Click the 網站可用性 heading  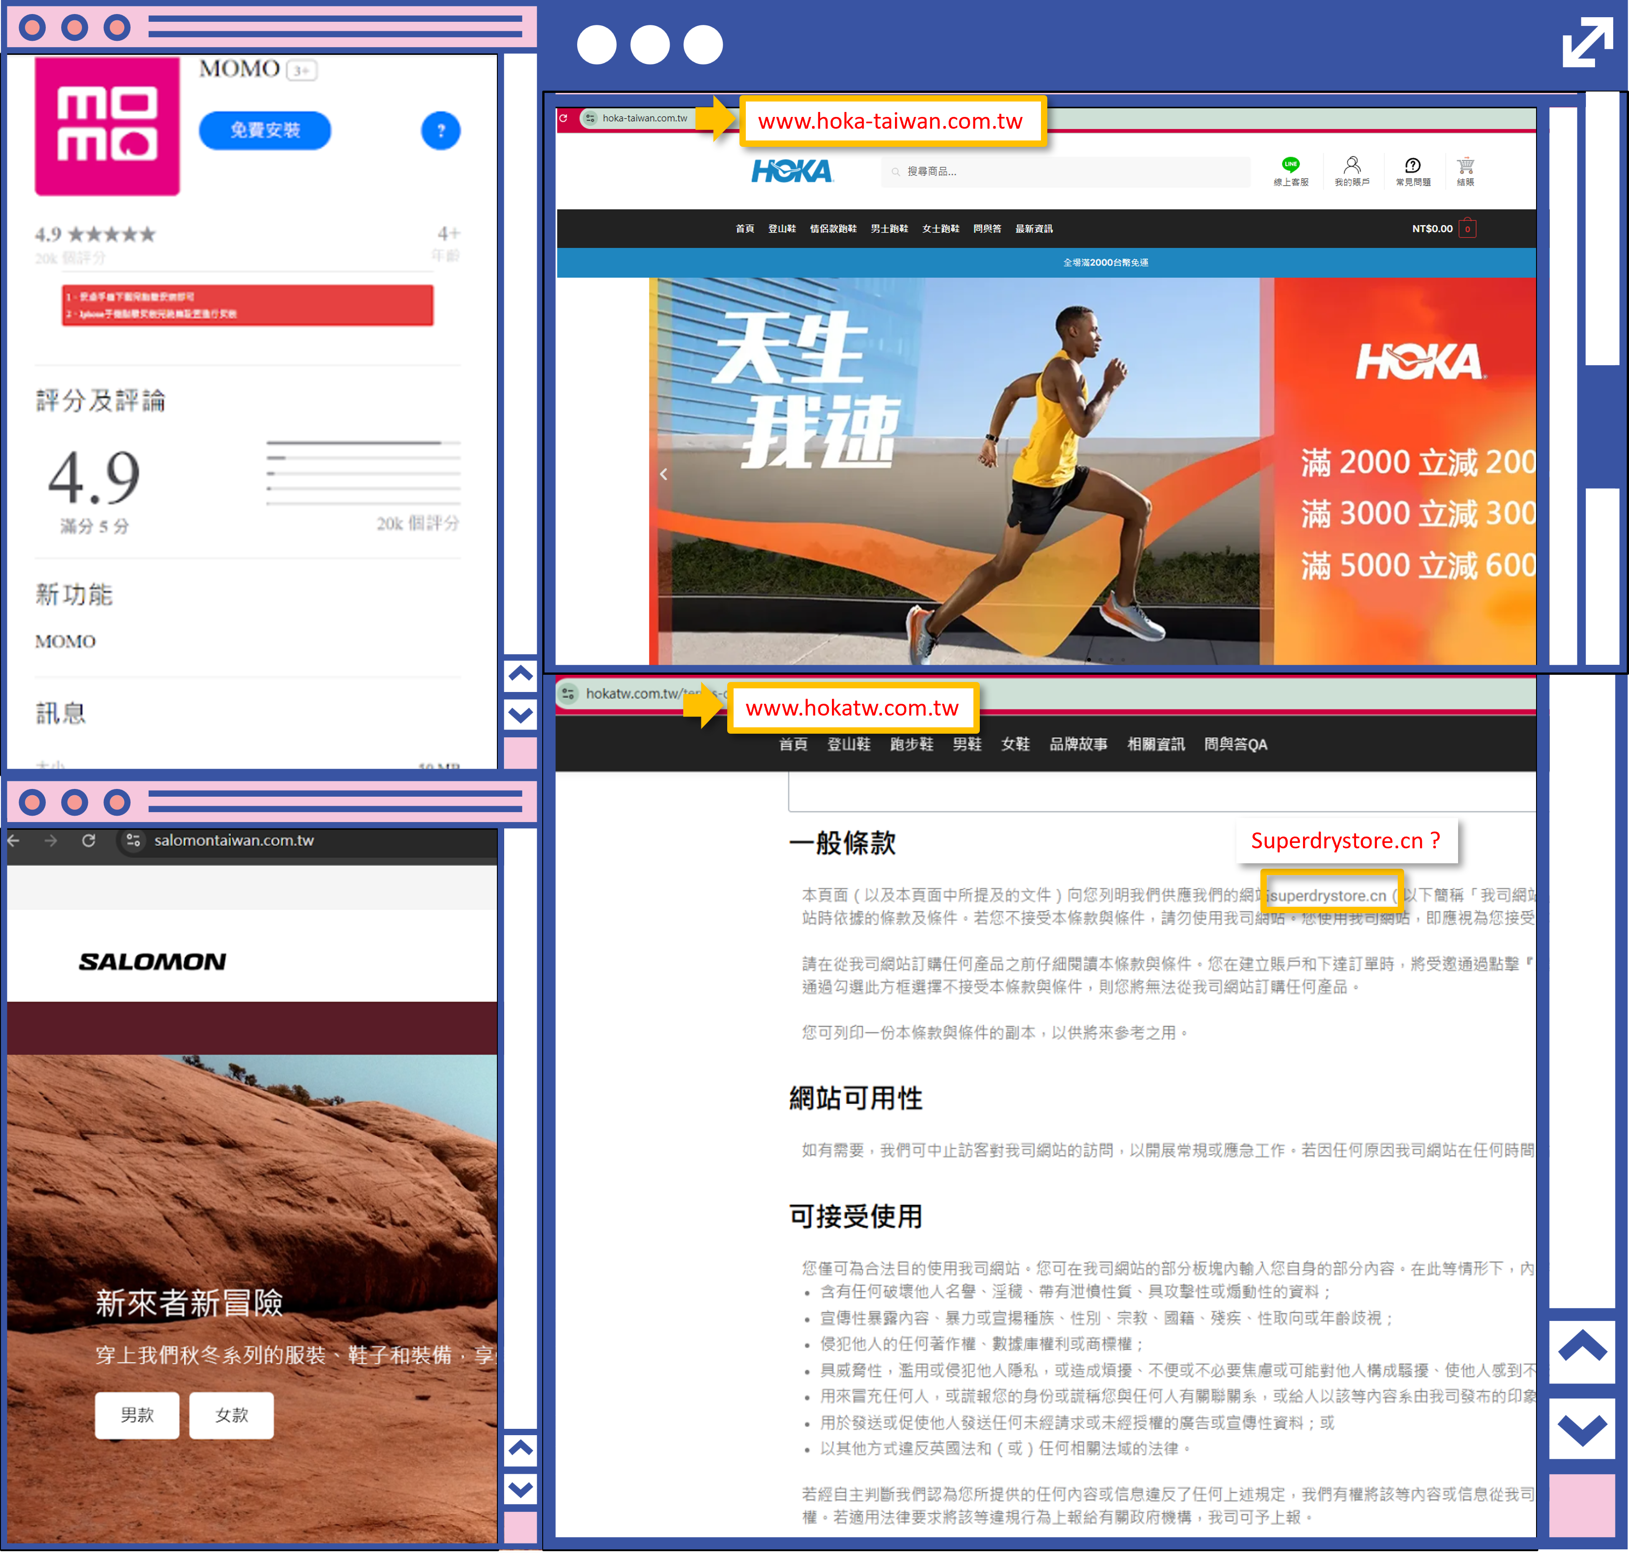coord(856,1098)
